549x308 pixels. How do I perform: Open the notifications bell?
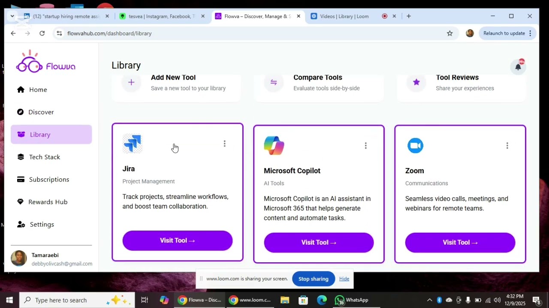[518, 67]
